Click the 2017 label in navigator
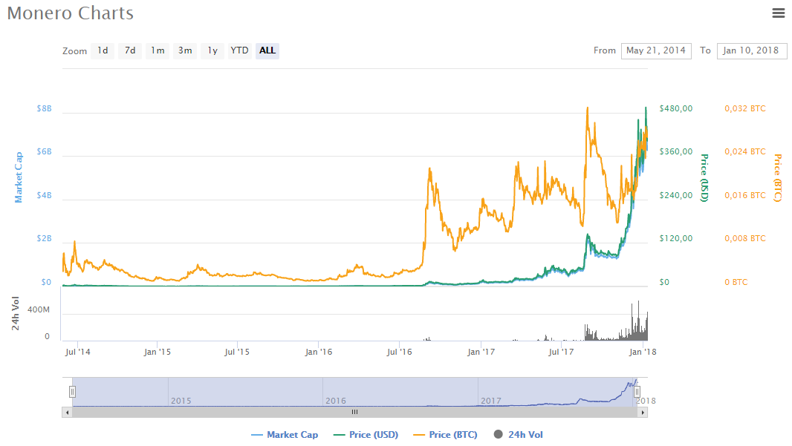 click(491, 401)
